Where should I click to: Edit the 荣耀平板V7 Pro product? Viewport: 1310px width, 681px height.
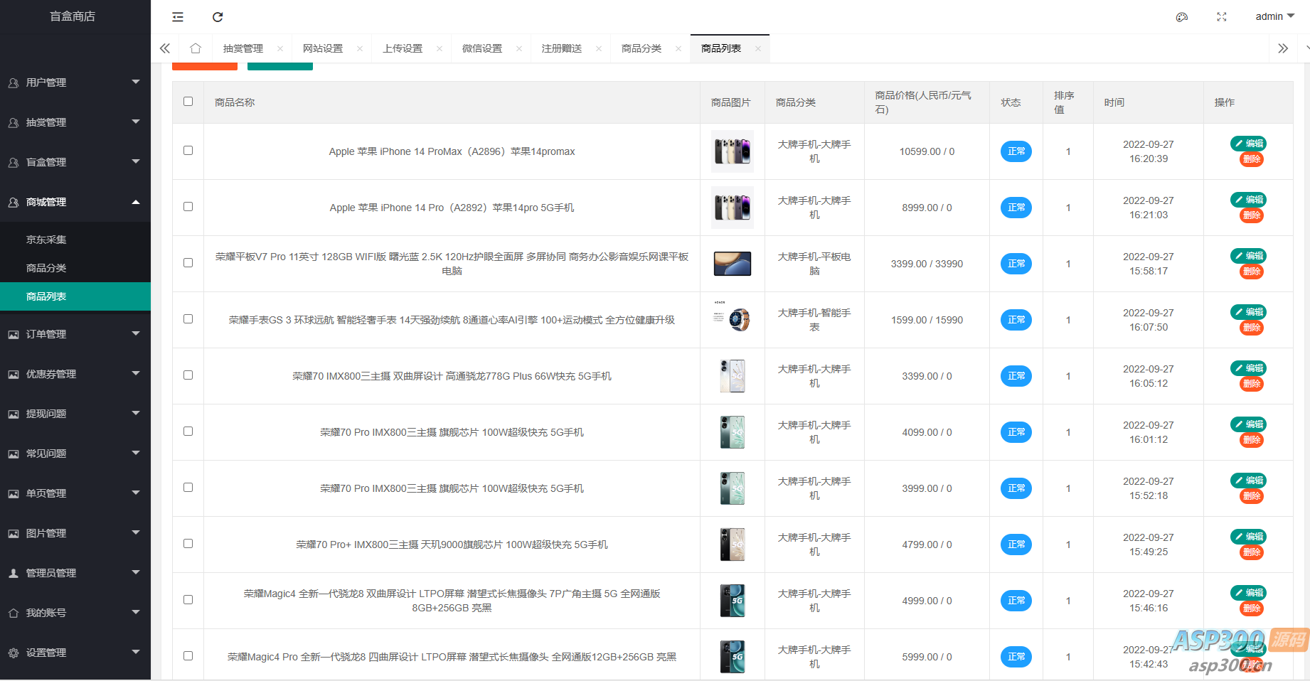(x=1249, y=256)
